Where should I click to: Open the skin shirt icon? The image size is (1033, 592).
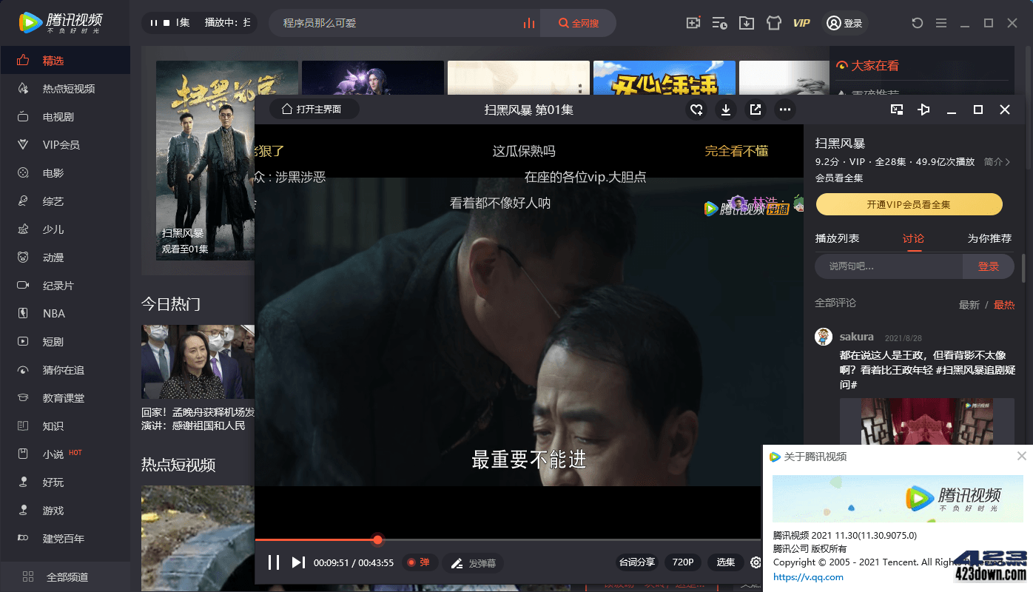tap(774, 23)
